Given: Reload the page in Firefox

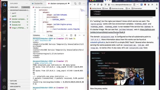Looking at the screenshot, I should tap(98, 4).
